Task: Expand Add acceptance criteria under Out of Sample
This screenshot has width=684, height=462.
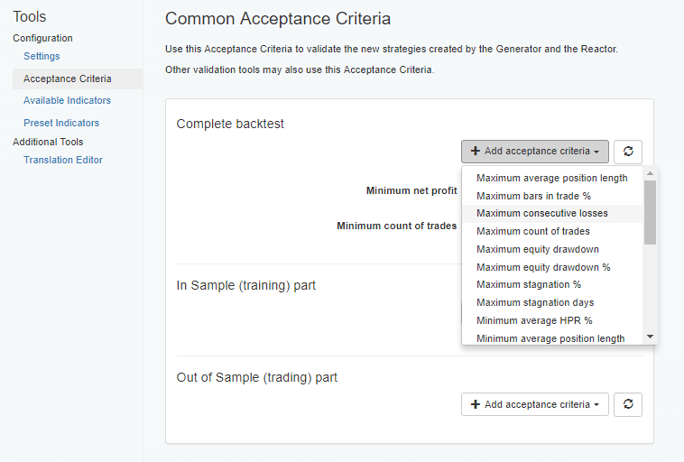Action: pos(534,404)
